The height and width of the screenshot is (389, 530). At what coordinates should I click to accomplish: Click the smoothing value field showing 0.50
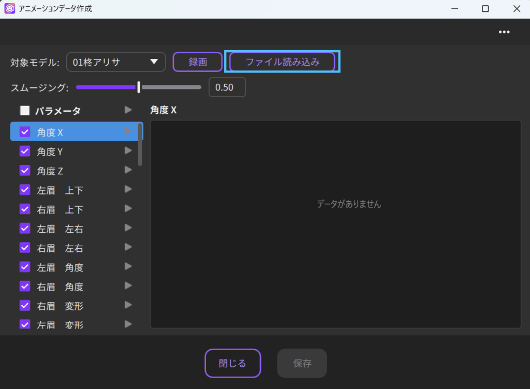[227, 87]
